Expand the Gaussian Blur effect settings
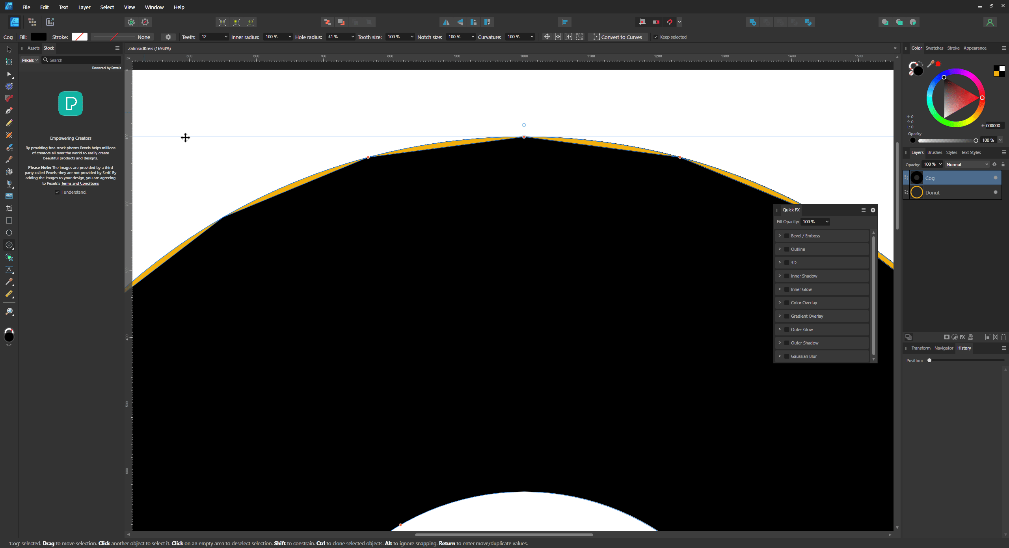The height and width of the screenshot is (548, 1009). [x=780, y=356]
